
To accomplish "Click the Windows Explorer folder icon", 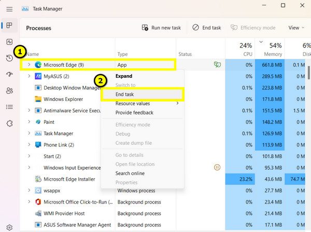I will (38, 99).
